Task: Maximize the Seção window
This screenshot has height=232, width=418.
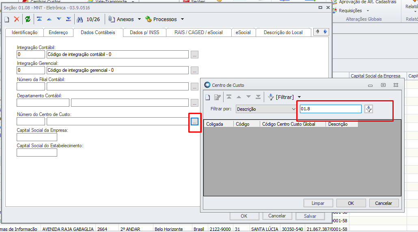Action: (x=320, y=7)
